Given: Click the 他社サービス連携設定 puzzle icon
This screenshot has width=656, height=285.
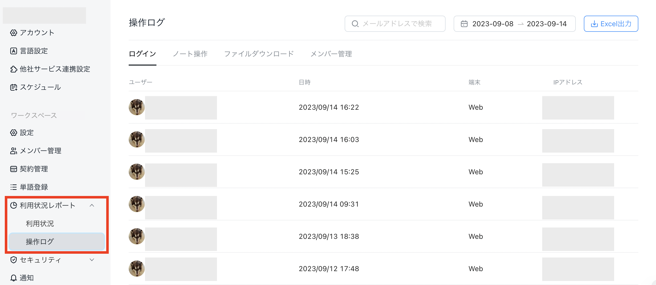Looking at the screenshot, I should pos(13,69).
